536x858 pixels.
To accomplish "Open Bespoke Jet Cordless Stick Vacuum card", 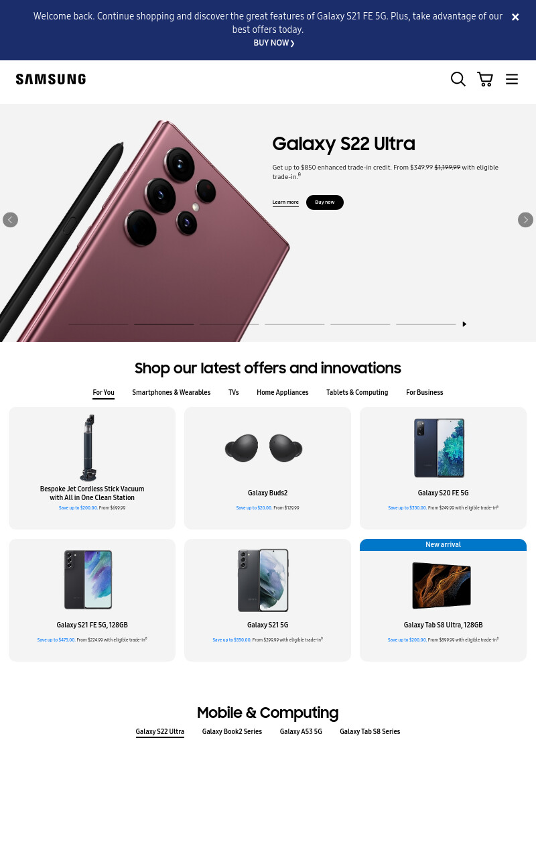I will tap(92, 468).
